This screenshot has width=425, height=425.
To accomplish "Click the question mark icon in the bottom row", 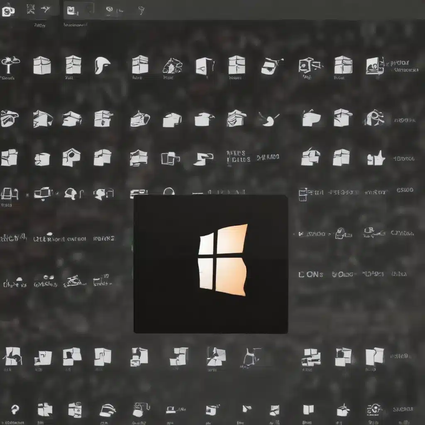I will click(15, 410).
